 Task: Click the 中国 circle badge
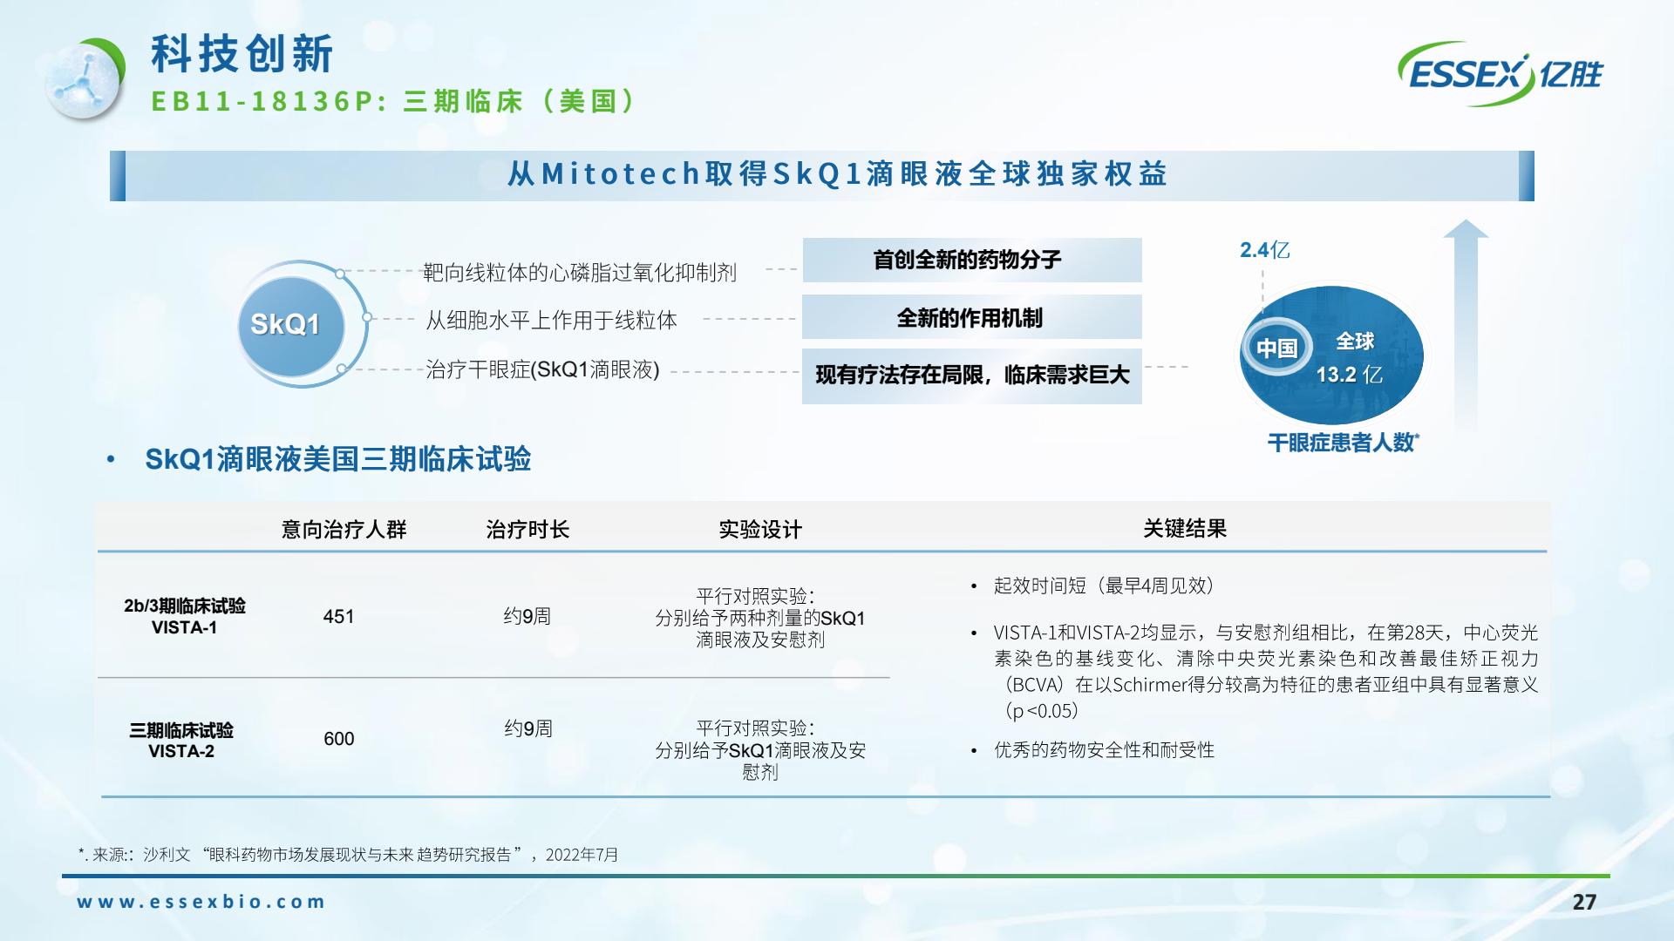1277,348
